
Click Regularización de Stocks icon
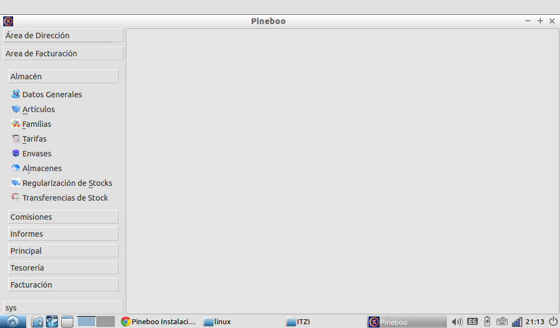pyautogui.click(x=15, y=183)
